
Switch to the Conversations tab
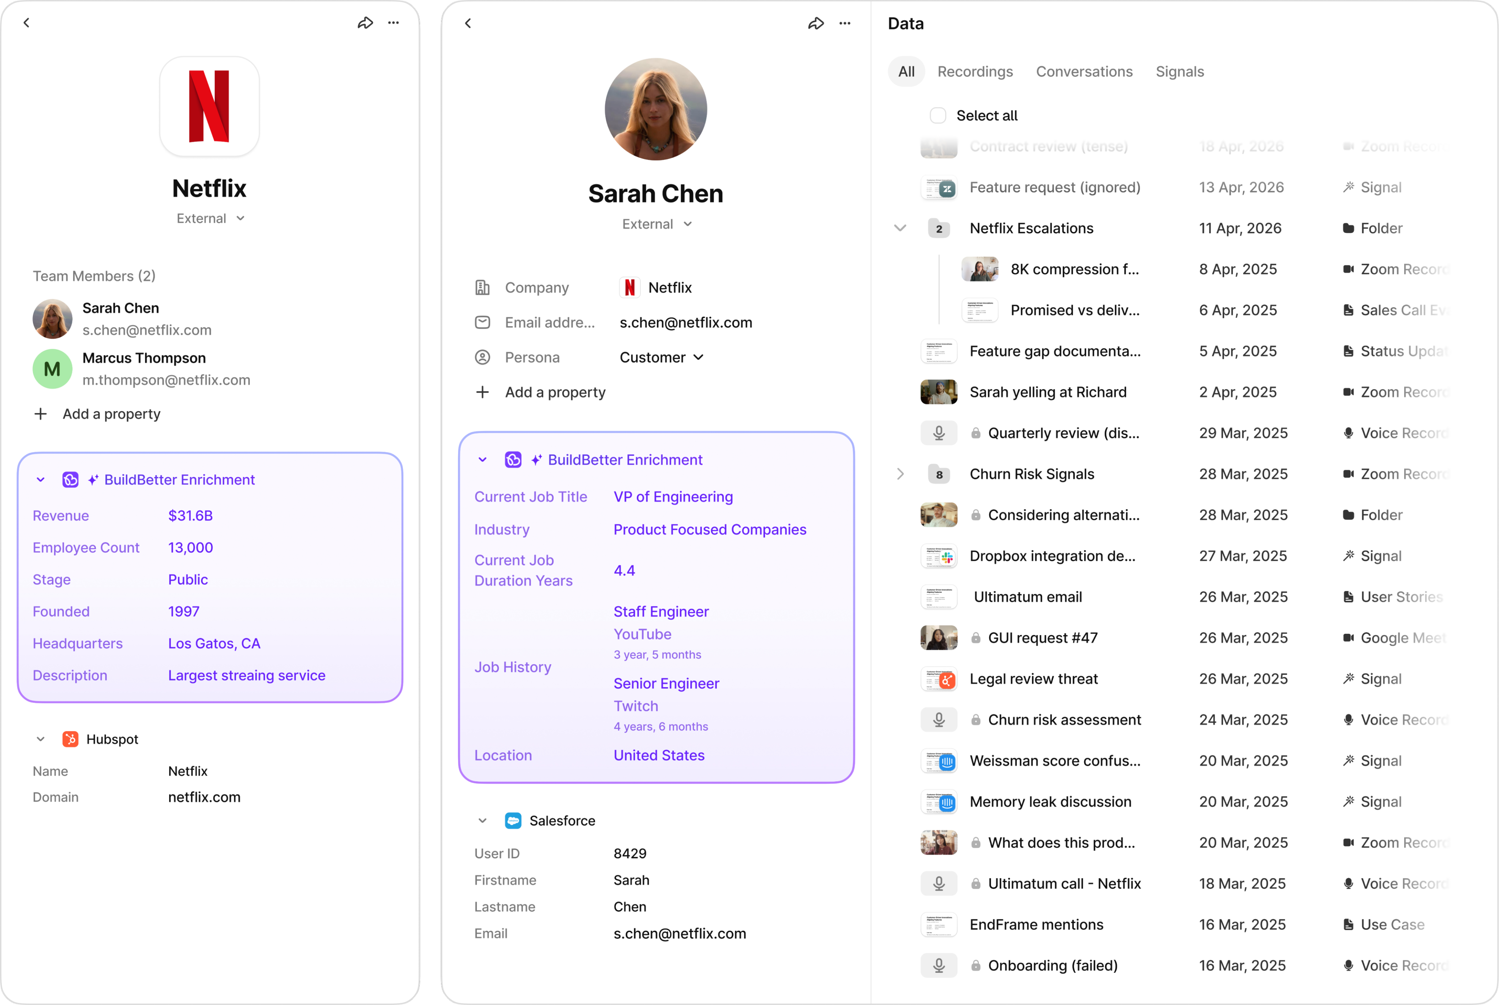[1084, 72]
